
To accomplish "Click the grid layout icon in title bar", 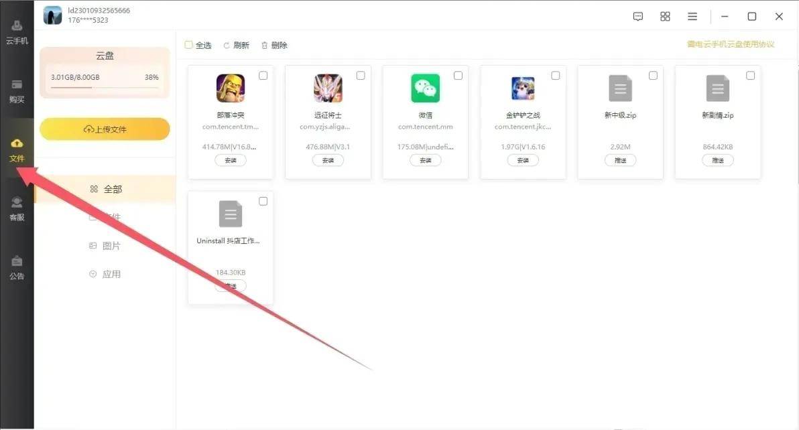I will (x=665, y=17).
